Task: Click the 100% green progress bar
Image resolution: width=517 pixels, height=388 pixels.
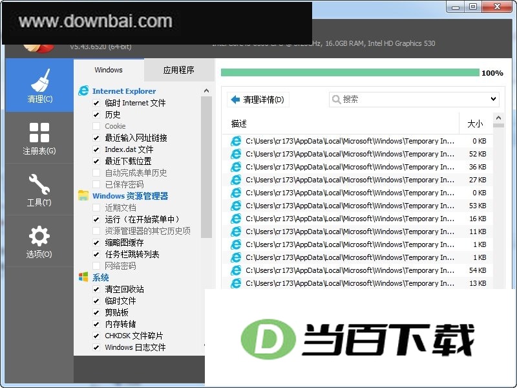Action: (x=350, y=72)
